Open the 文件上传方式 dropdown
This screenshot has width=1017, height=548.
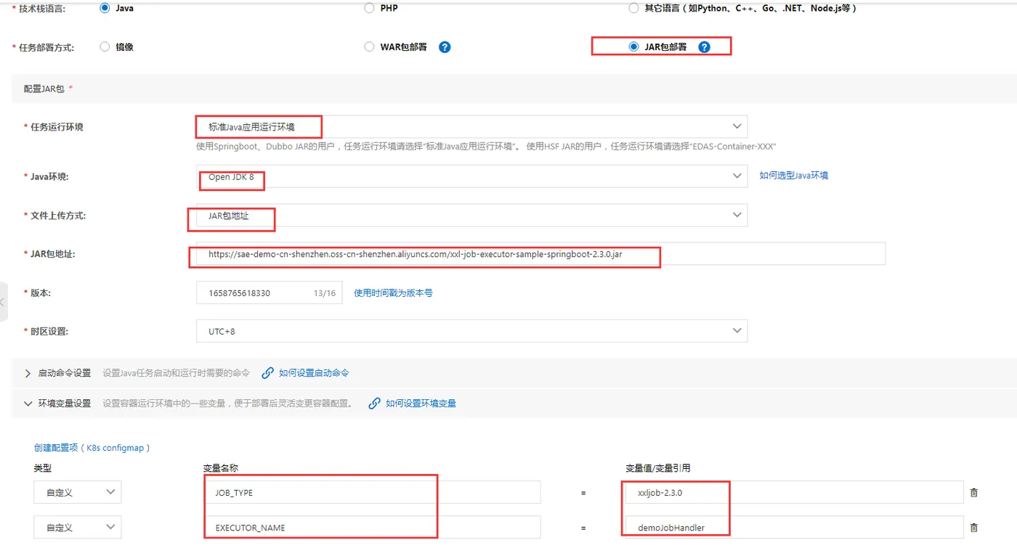point(472,215)
